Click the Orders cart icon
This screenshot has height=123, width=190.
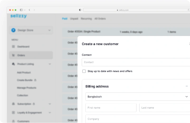(13, 55)
